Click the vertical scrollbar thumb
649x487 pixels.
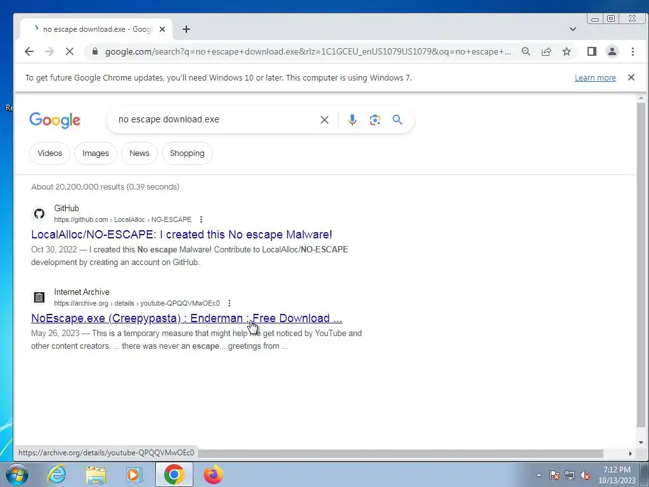tap(641, 265)
